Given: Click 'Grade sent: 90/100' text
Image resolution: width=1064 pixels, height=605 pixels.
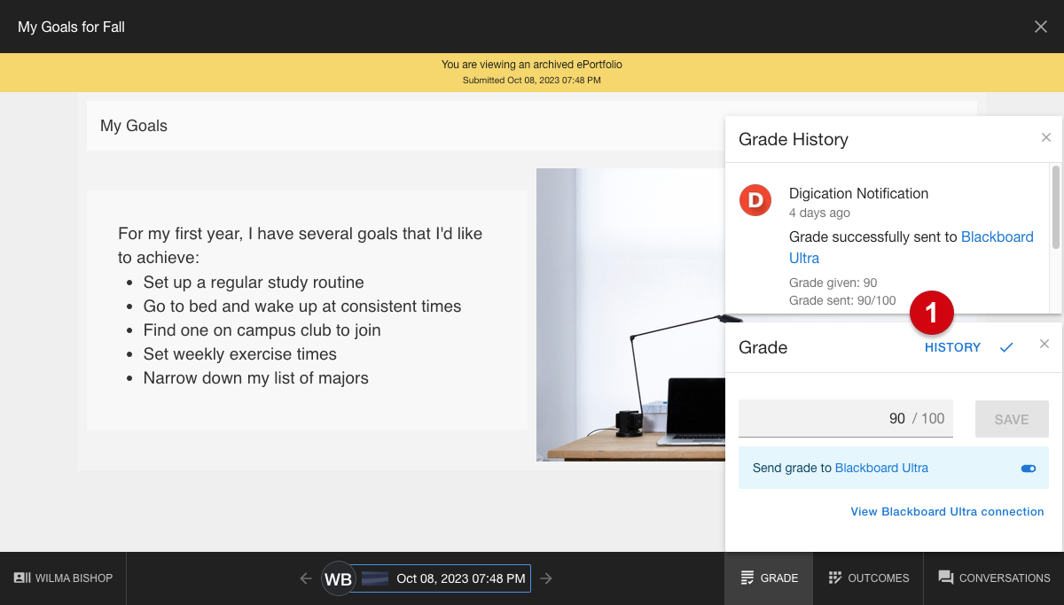Looking at the screenshot, I should (842, 300).
